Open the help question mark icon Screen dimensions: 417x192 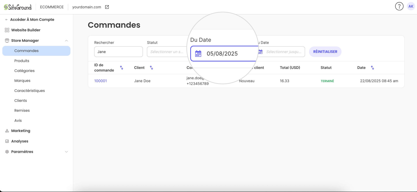399,6
